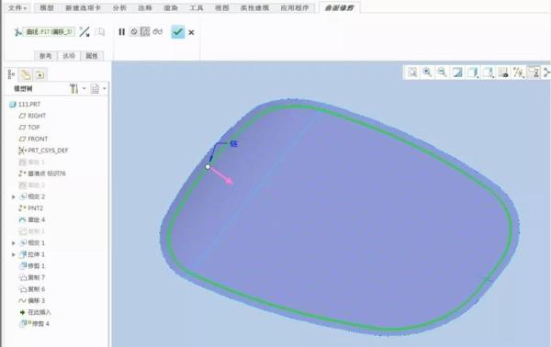Expand the 拉伸 1 feature node
Screen dimensions: 551x347
click(14, 254)
